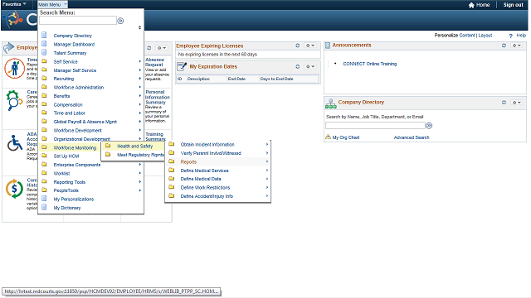Choose Verify Persnnl Invlvd/Witnessd item

(x=211, y=153)
